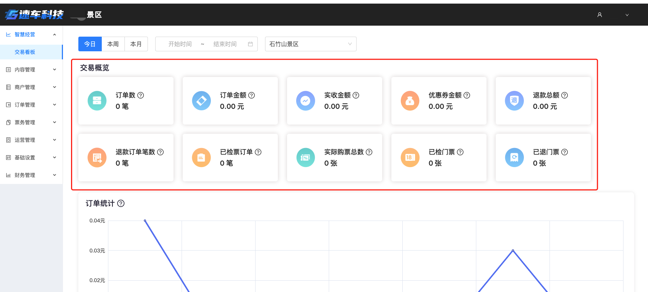Open help tooltip next to 已退门票
The width and height of the screenshot is (648, 292).
click(565, 152)
